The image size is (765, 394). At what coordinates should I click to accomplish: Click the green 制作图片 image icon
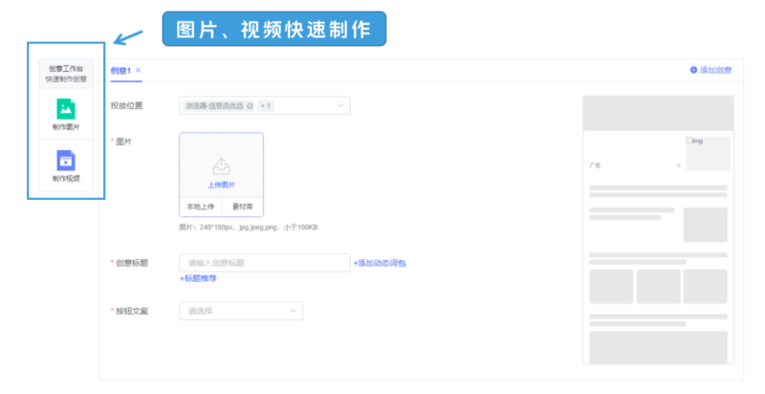coord(66,108)
